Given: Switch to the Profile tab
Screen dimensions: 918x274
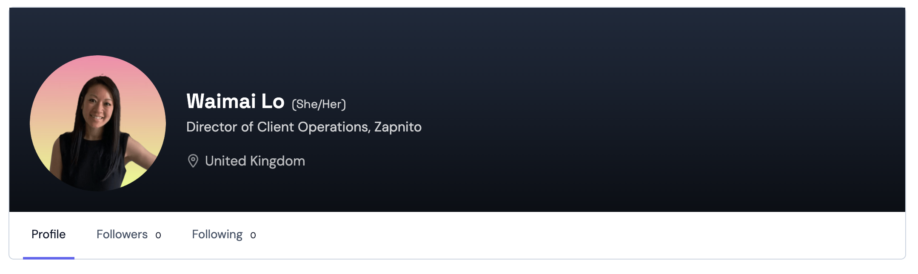Looking at the screenshot, I should (48, 234).
